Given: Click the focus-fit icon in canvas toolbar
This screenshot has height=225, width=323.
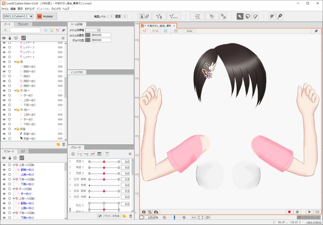Looking at the screenshot, I should tap(165, 31).
